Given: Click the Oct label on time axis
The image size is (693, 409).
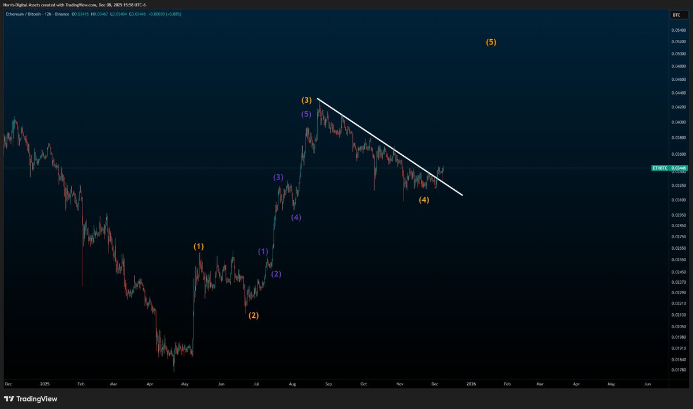Looking at the screenshot, I should [363, 384].
